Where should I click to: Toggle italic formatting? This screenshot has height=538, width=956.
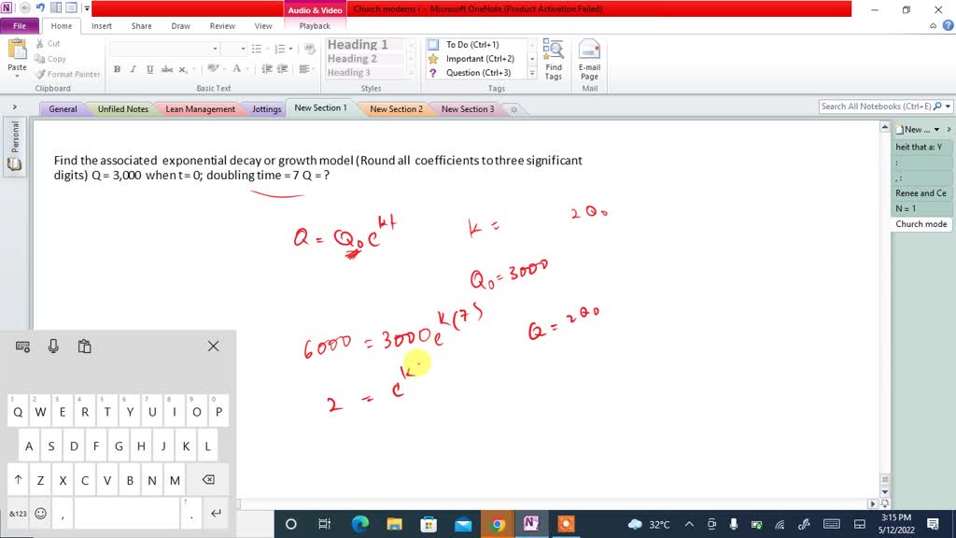point(133,69)
